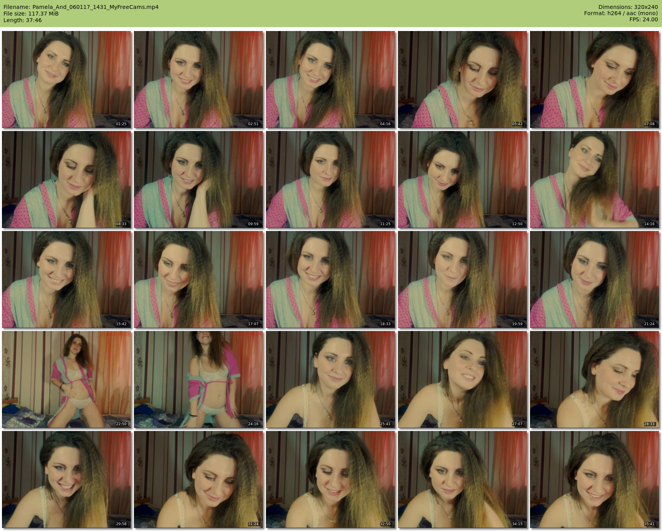Choose the last frame stamped 35:41
This screenshot has height=531, width=662.
click(x=594, y=479)
